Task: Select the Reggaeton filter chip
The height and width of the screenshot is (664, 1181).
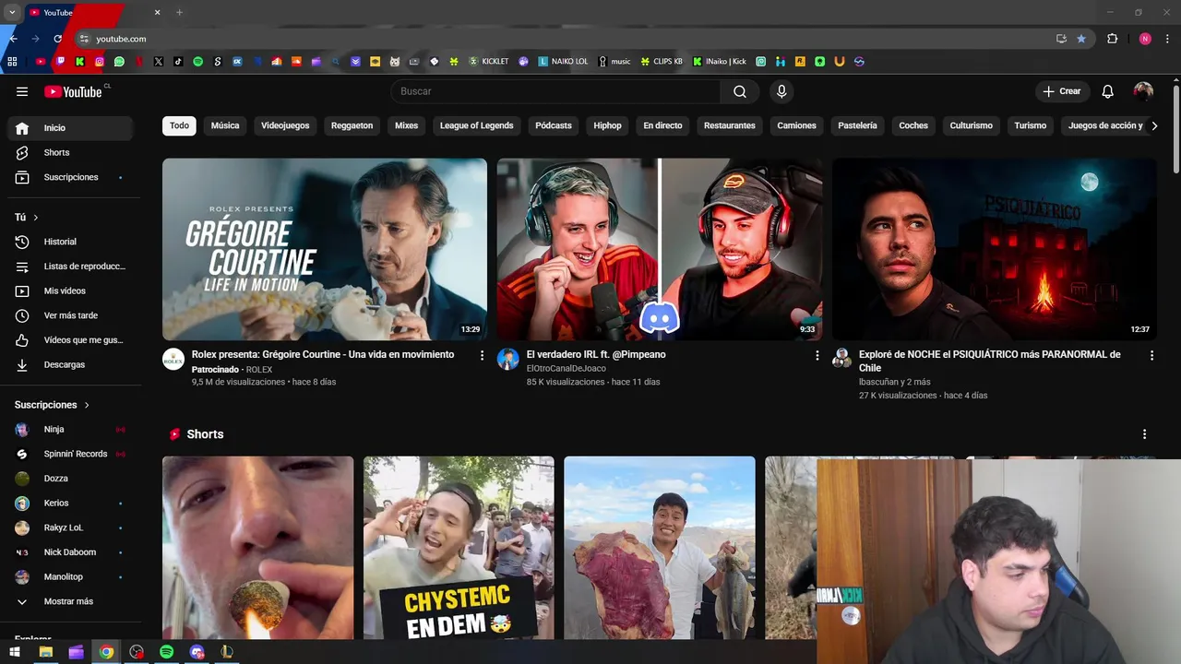Action: pos(352,125)
